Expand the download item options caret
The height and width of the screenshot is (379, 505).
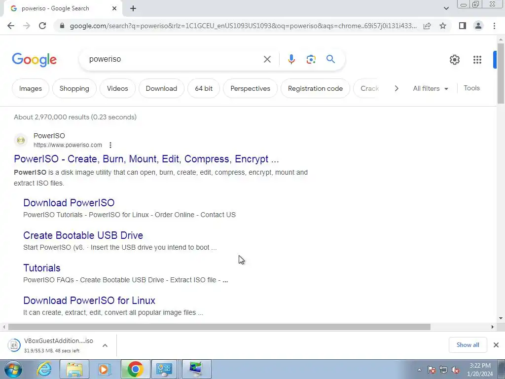coord(105,345)
